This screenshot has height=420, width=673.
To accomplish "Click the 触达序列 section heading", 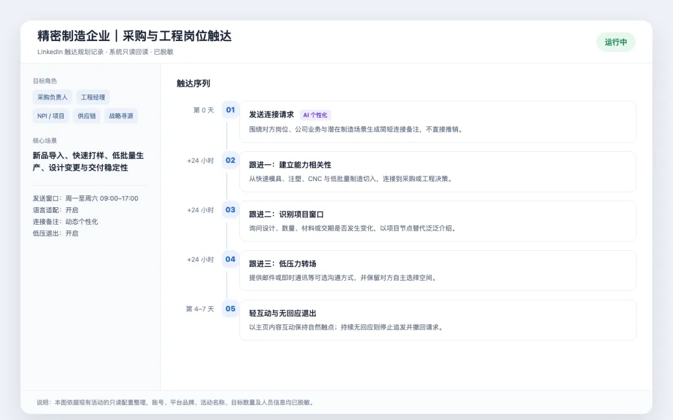I will [x=193, y=83].
